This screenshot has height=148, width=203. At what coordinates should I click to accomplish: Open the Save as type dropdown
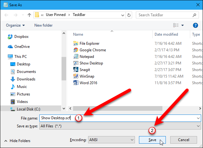pyautogui.click(x=120, y=126)
